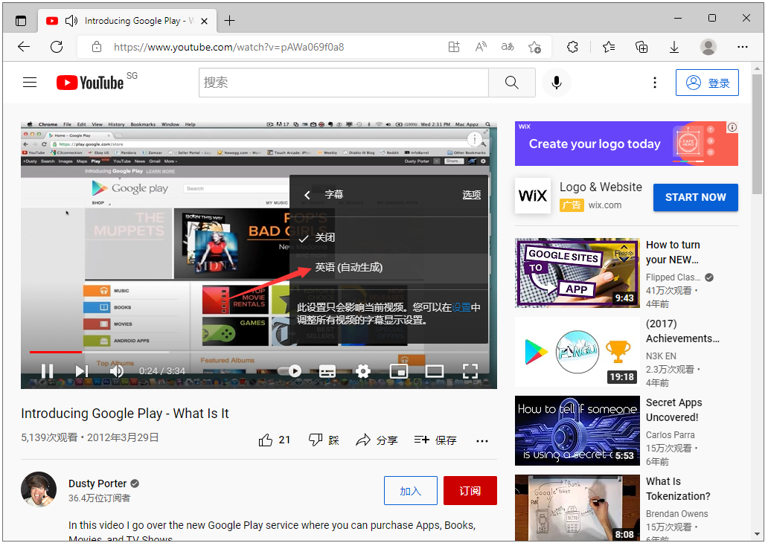Sign in with the 登录 button
Screen dimensions: 768x543
click(x=707, y=83)
